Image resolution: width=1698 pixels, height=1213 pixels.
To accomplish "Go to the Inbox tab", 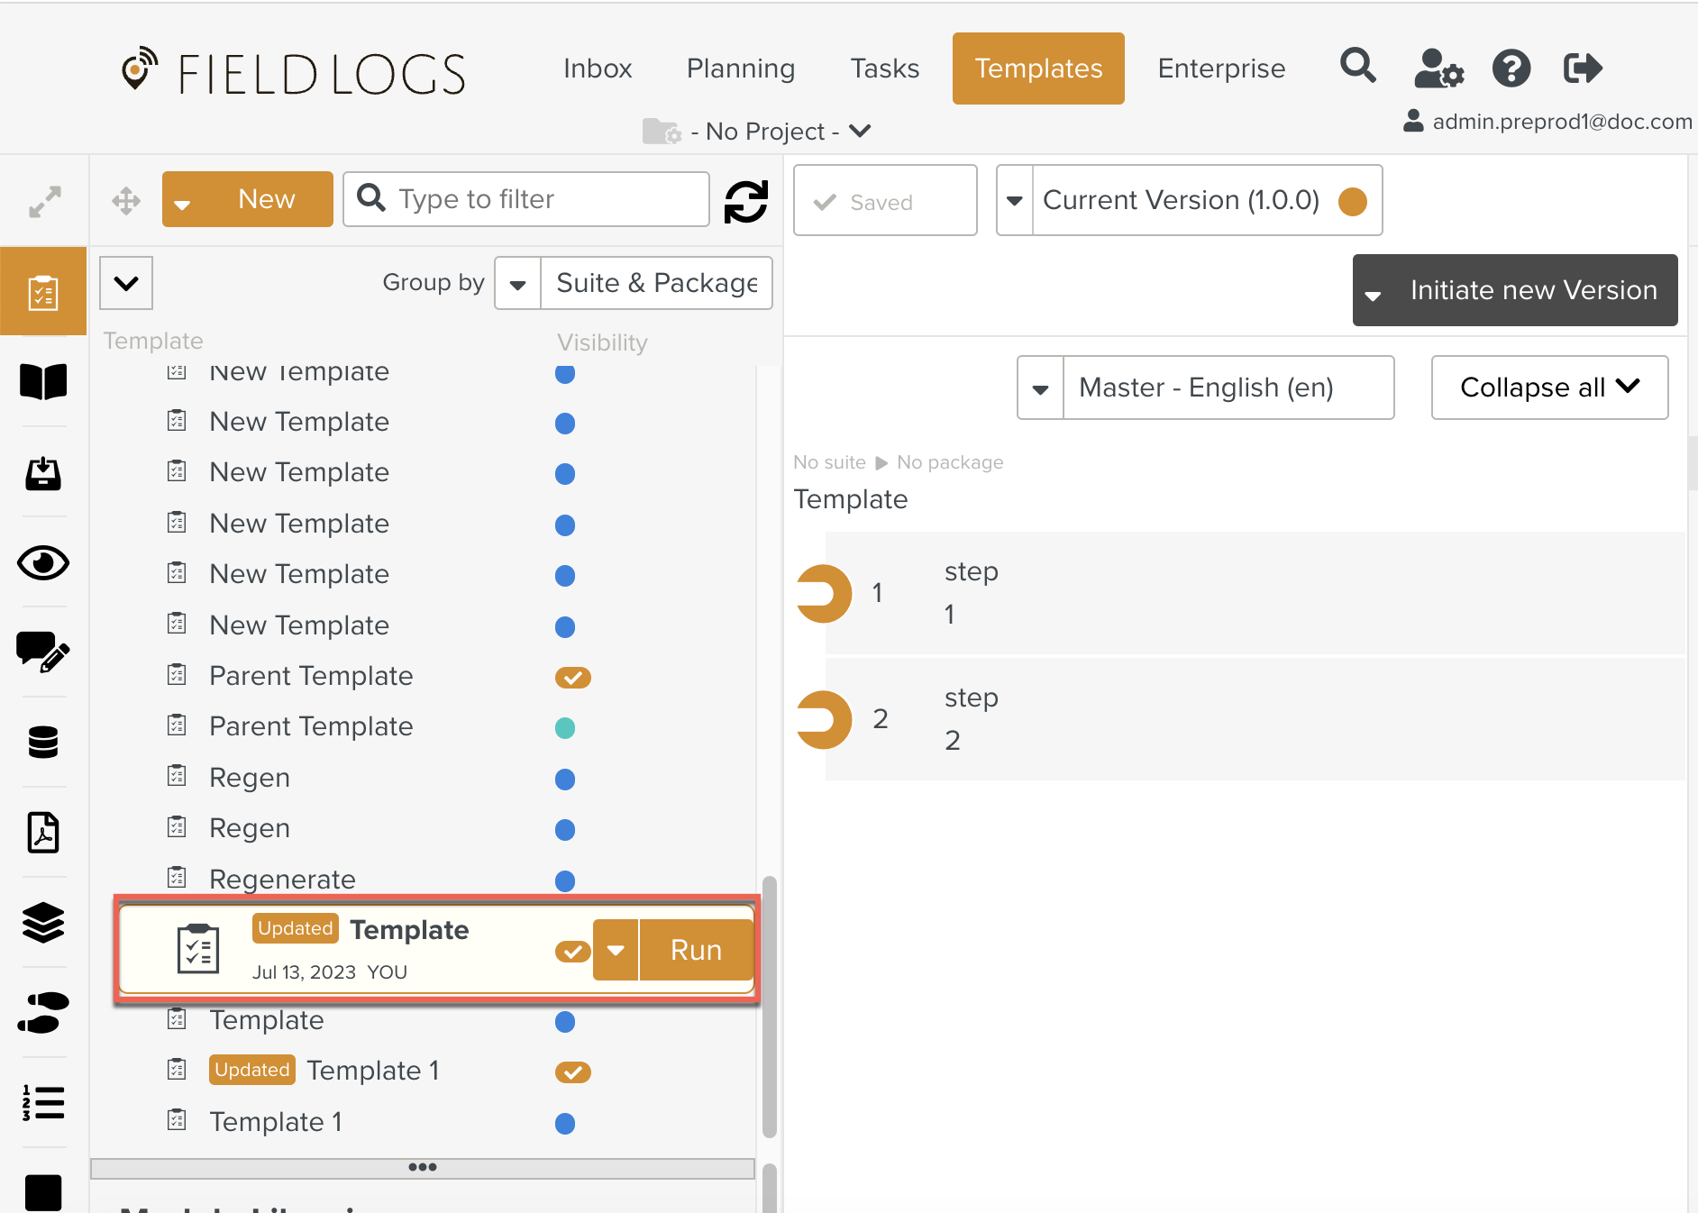I will [x=598, y=68].
